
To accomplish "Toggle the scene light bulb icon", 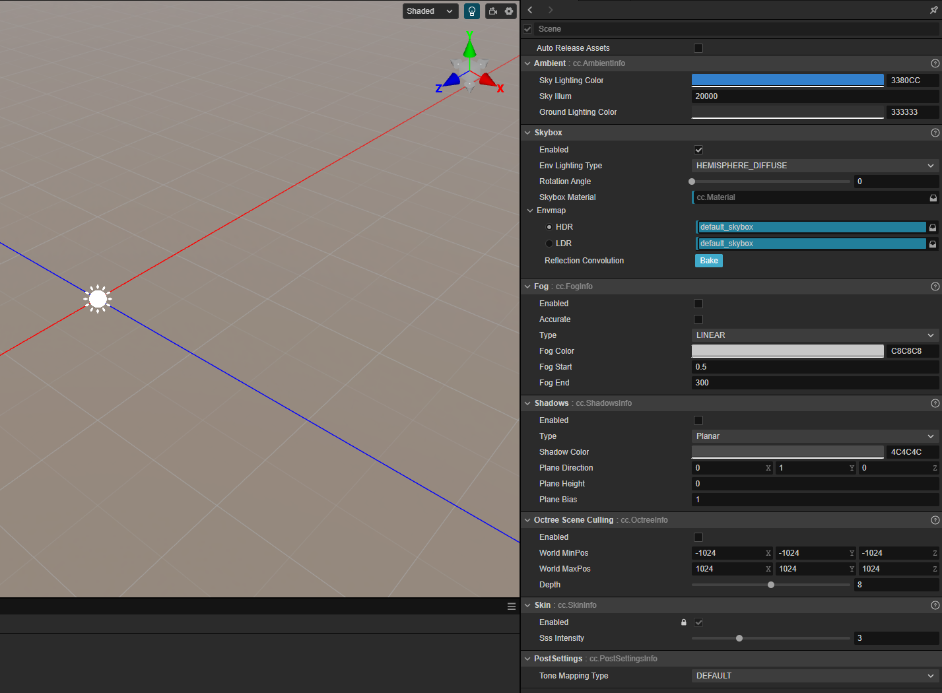I will click(472, 11).
